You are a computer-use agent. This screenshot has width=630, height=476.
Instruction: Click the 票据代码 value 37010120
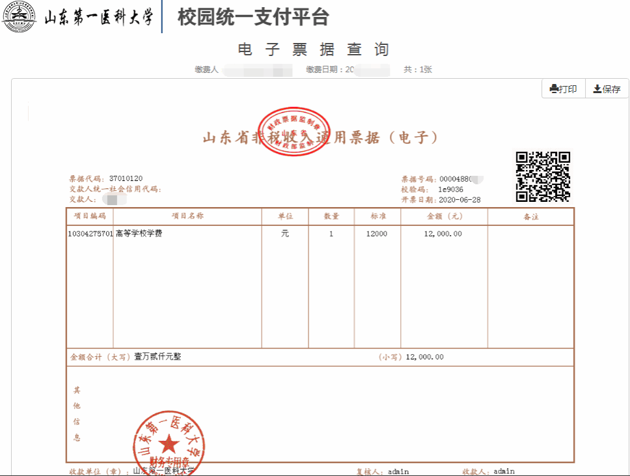point(126,178)
